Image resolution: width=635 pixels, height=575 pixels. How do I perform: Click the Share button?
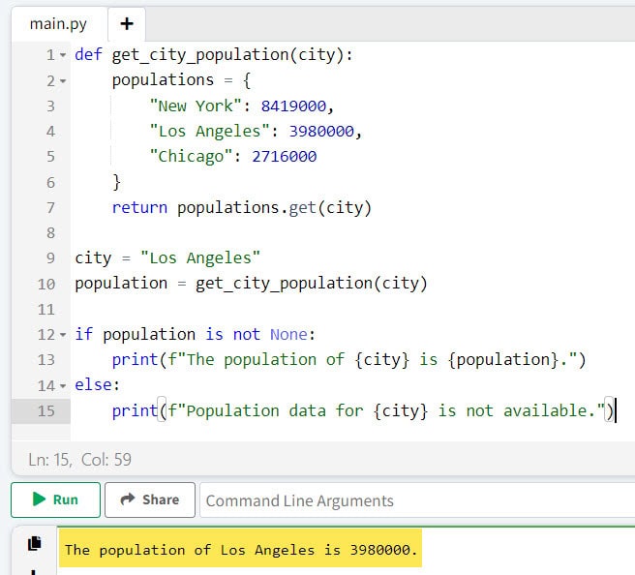(x=150, y=499)
